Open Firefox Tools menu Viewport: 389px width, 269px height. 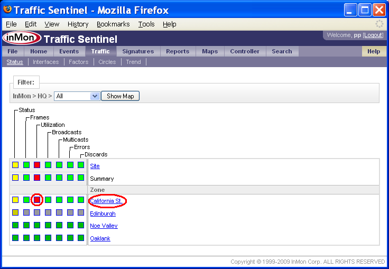point(146,24)
